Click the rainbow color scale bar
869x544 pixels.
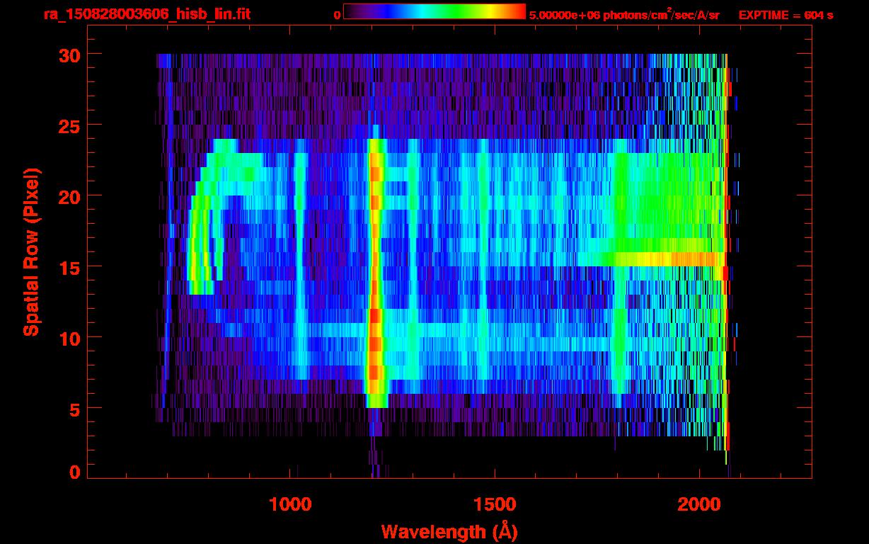click(434, 11)
